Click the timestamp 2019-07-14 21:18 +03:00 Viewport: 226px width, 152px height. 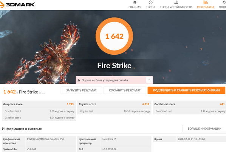coord(191,139)
